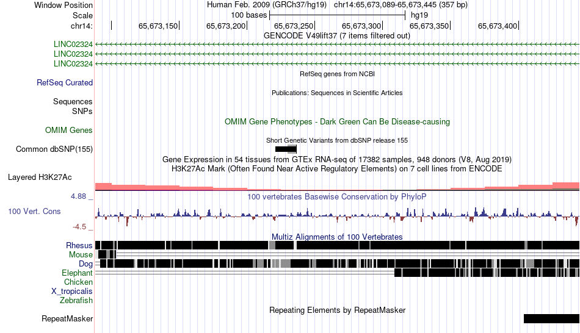Click the Elephant species label
Viewport: 580px width, 333px height.
click(77, 273)
